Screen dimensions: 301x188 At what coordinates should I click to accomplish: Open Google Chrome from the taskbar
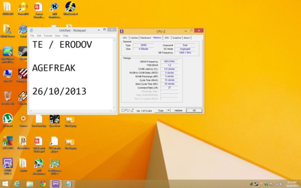(x=43, y=183)
